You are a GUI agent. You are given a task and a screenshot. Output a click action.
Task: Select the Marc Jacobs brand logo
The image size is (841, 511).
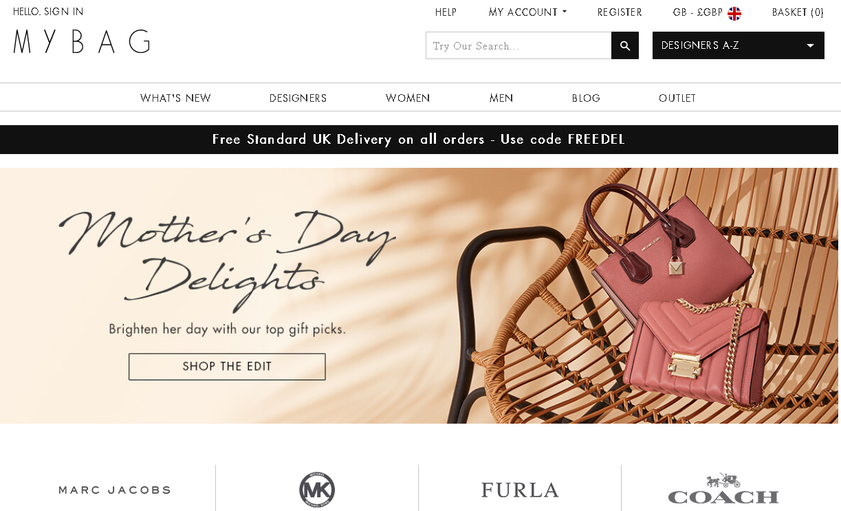point(114,490)
